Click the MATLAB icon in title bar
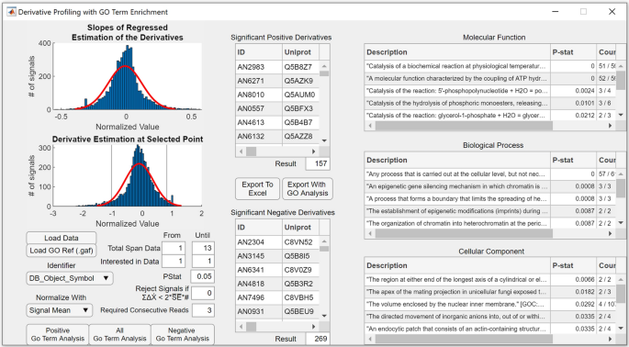629x347 pixels. point(11,12)
